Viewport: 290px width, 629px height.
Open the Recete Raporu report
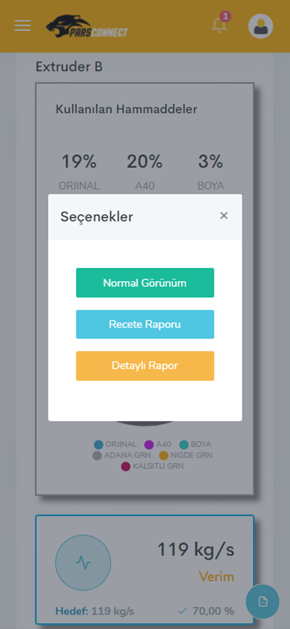145,324
